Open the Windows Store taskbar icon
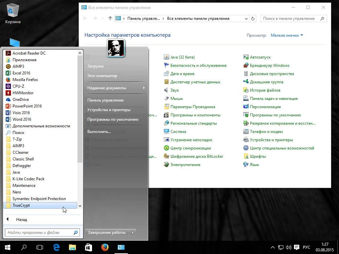 pyautogui.click(x=88, y=247)
